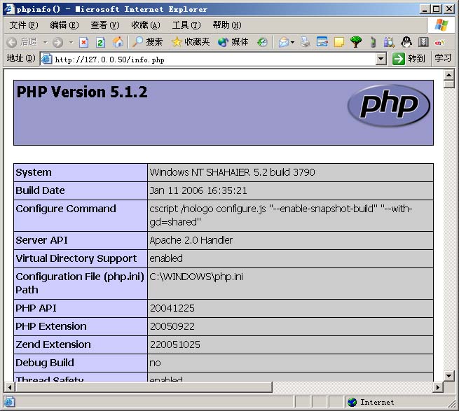Image resolution: width=459 pixels, height=411 pixels.
Task: Click the Forward arrow button
Action: [57, 43]
